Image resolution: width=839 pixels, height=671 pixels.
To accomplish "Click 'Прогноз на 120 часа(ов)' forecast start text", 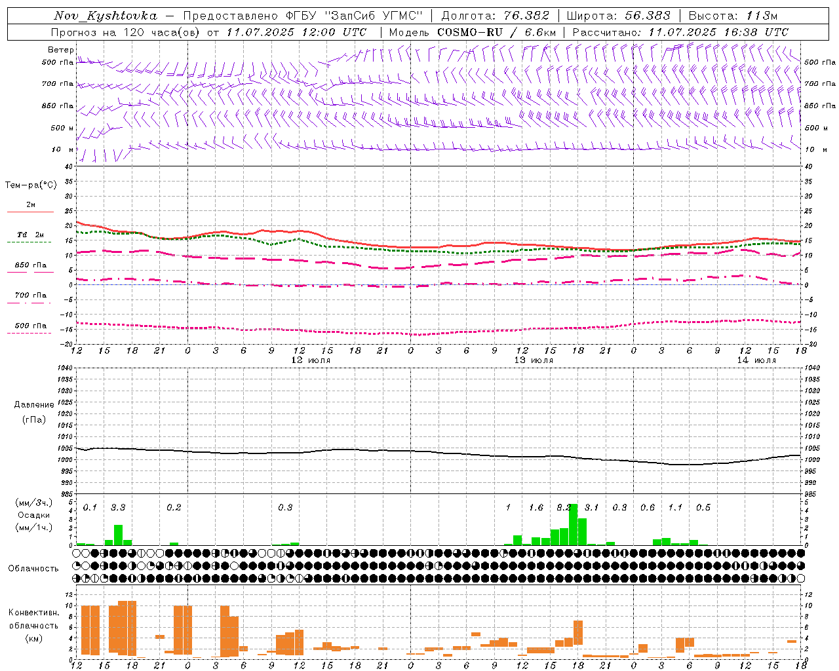I will tap(125, 32).
